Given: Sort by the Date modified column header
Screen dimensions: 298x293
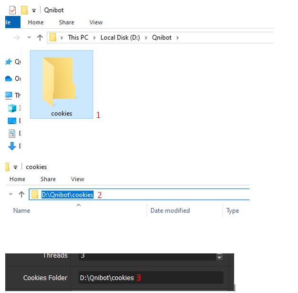Looking at the screenshot, I should [170, 210].
